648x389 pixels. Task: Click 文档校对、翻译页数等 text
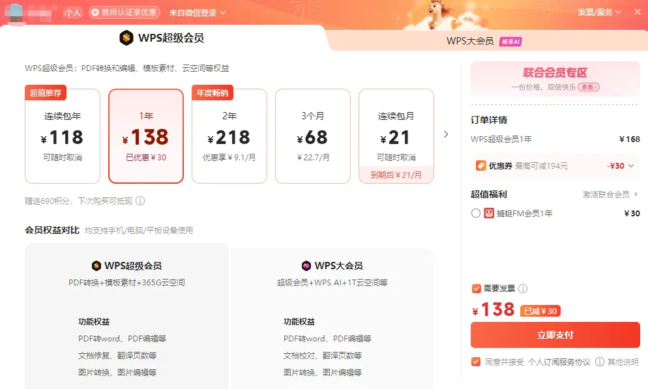click(322, 356)
